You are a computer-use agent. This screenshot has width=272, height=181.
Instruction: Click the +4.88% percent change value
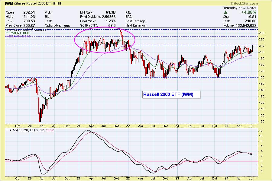(x=250, y=12)
